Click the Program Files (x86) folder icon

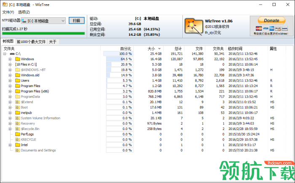click(18, 91)
